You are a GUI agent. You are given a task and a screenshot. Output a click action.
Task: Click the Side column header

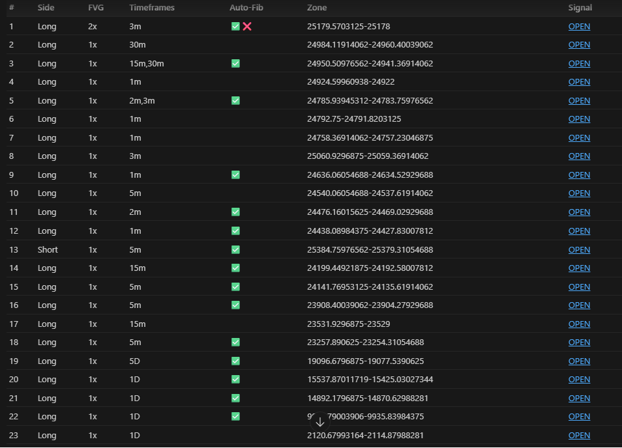46,8
